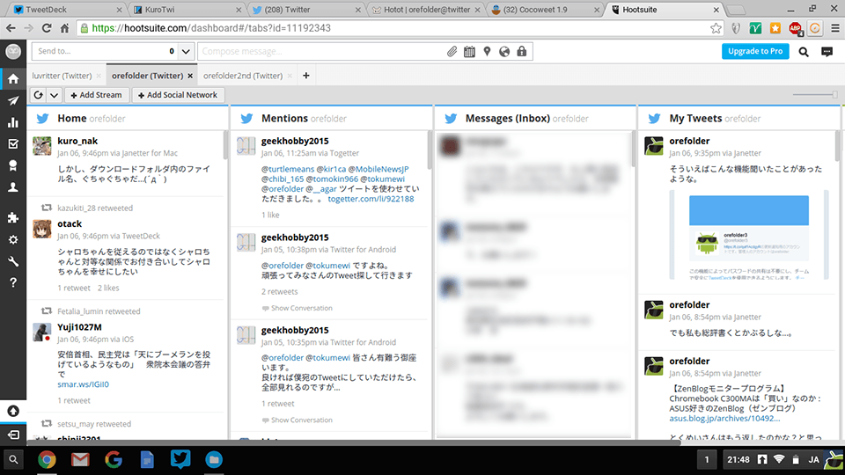Open the Analytics bar chart icon
This screenshot has height=475, width=845.
click(x=13, y=122)
